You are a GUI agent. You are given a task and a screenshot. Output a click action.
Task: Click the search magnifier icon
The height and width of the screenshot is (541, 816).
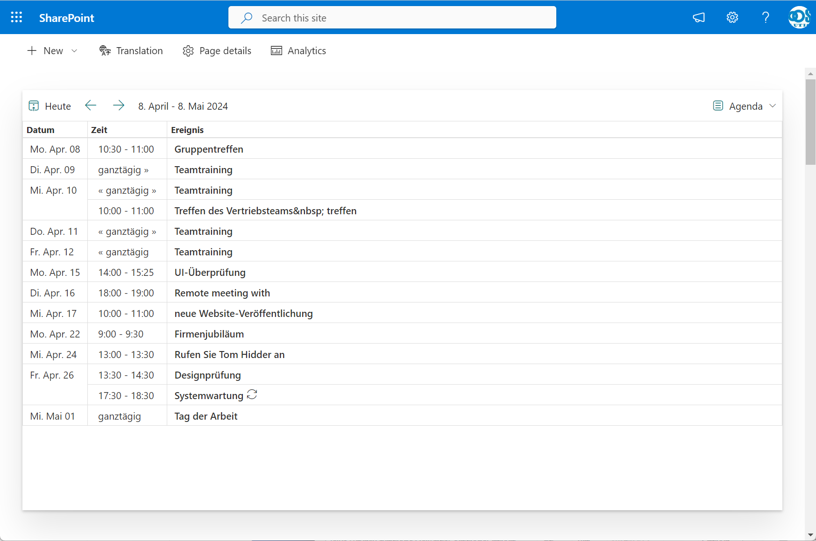[247, 18]
